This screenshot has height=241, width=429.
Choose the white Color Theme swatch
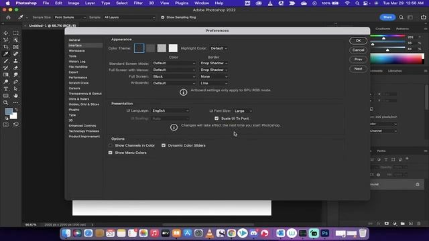pyautogui.click(x=173, y=48)
